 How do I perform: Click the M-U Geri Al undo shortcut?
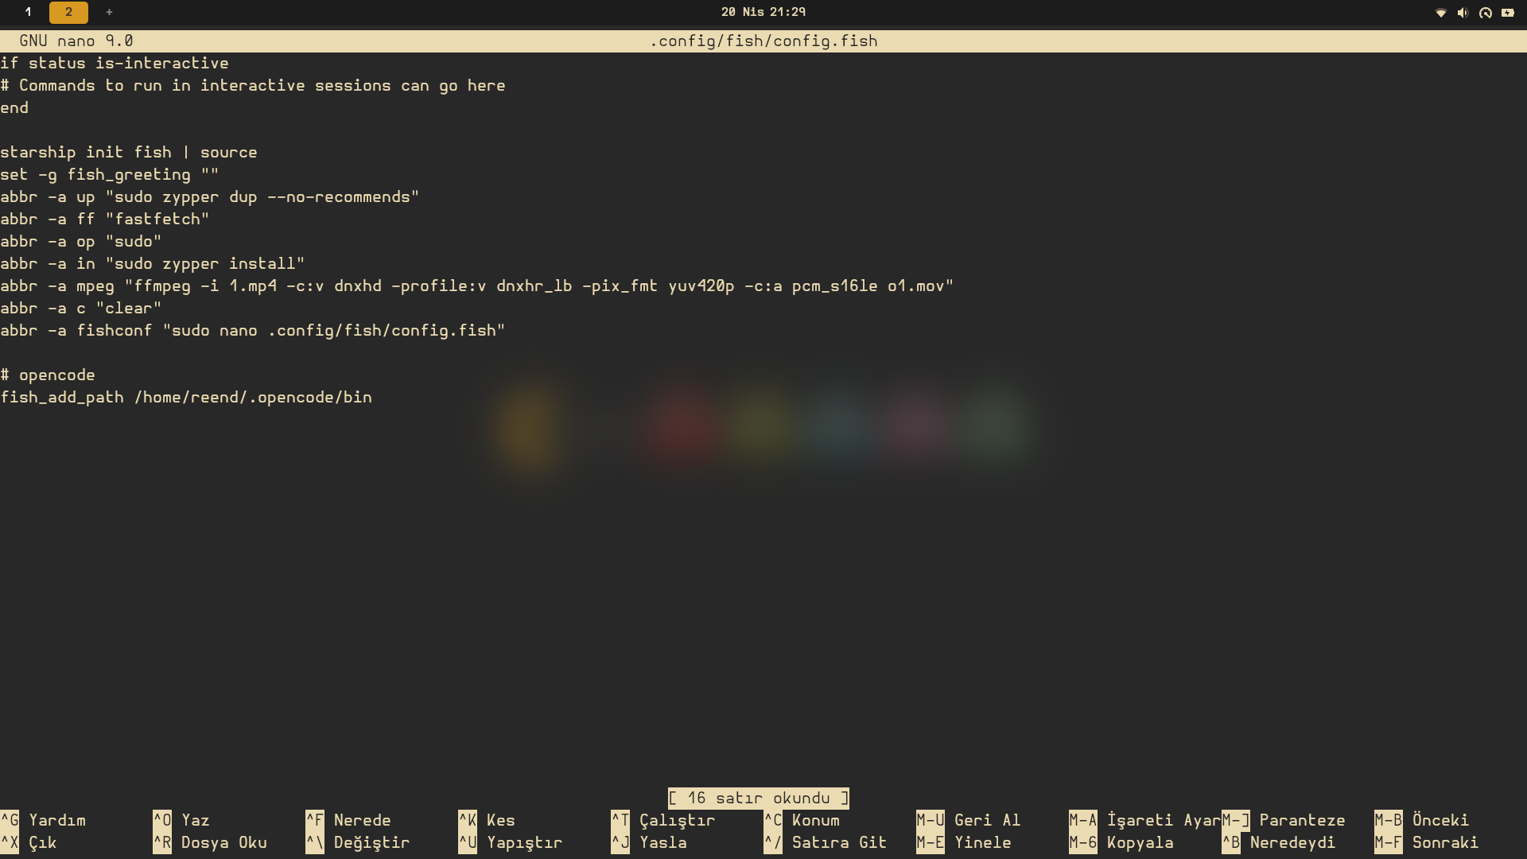click(x=969, y=820)
